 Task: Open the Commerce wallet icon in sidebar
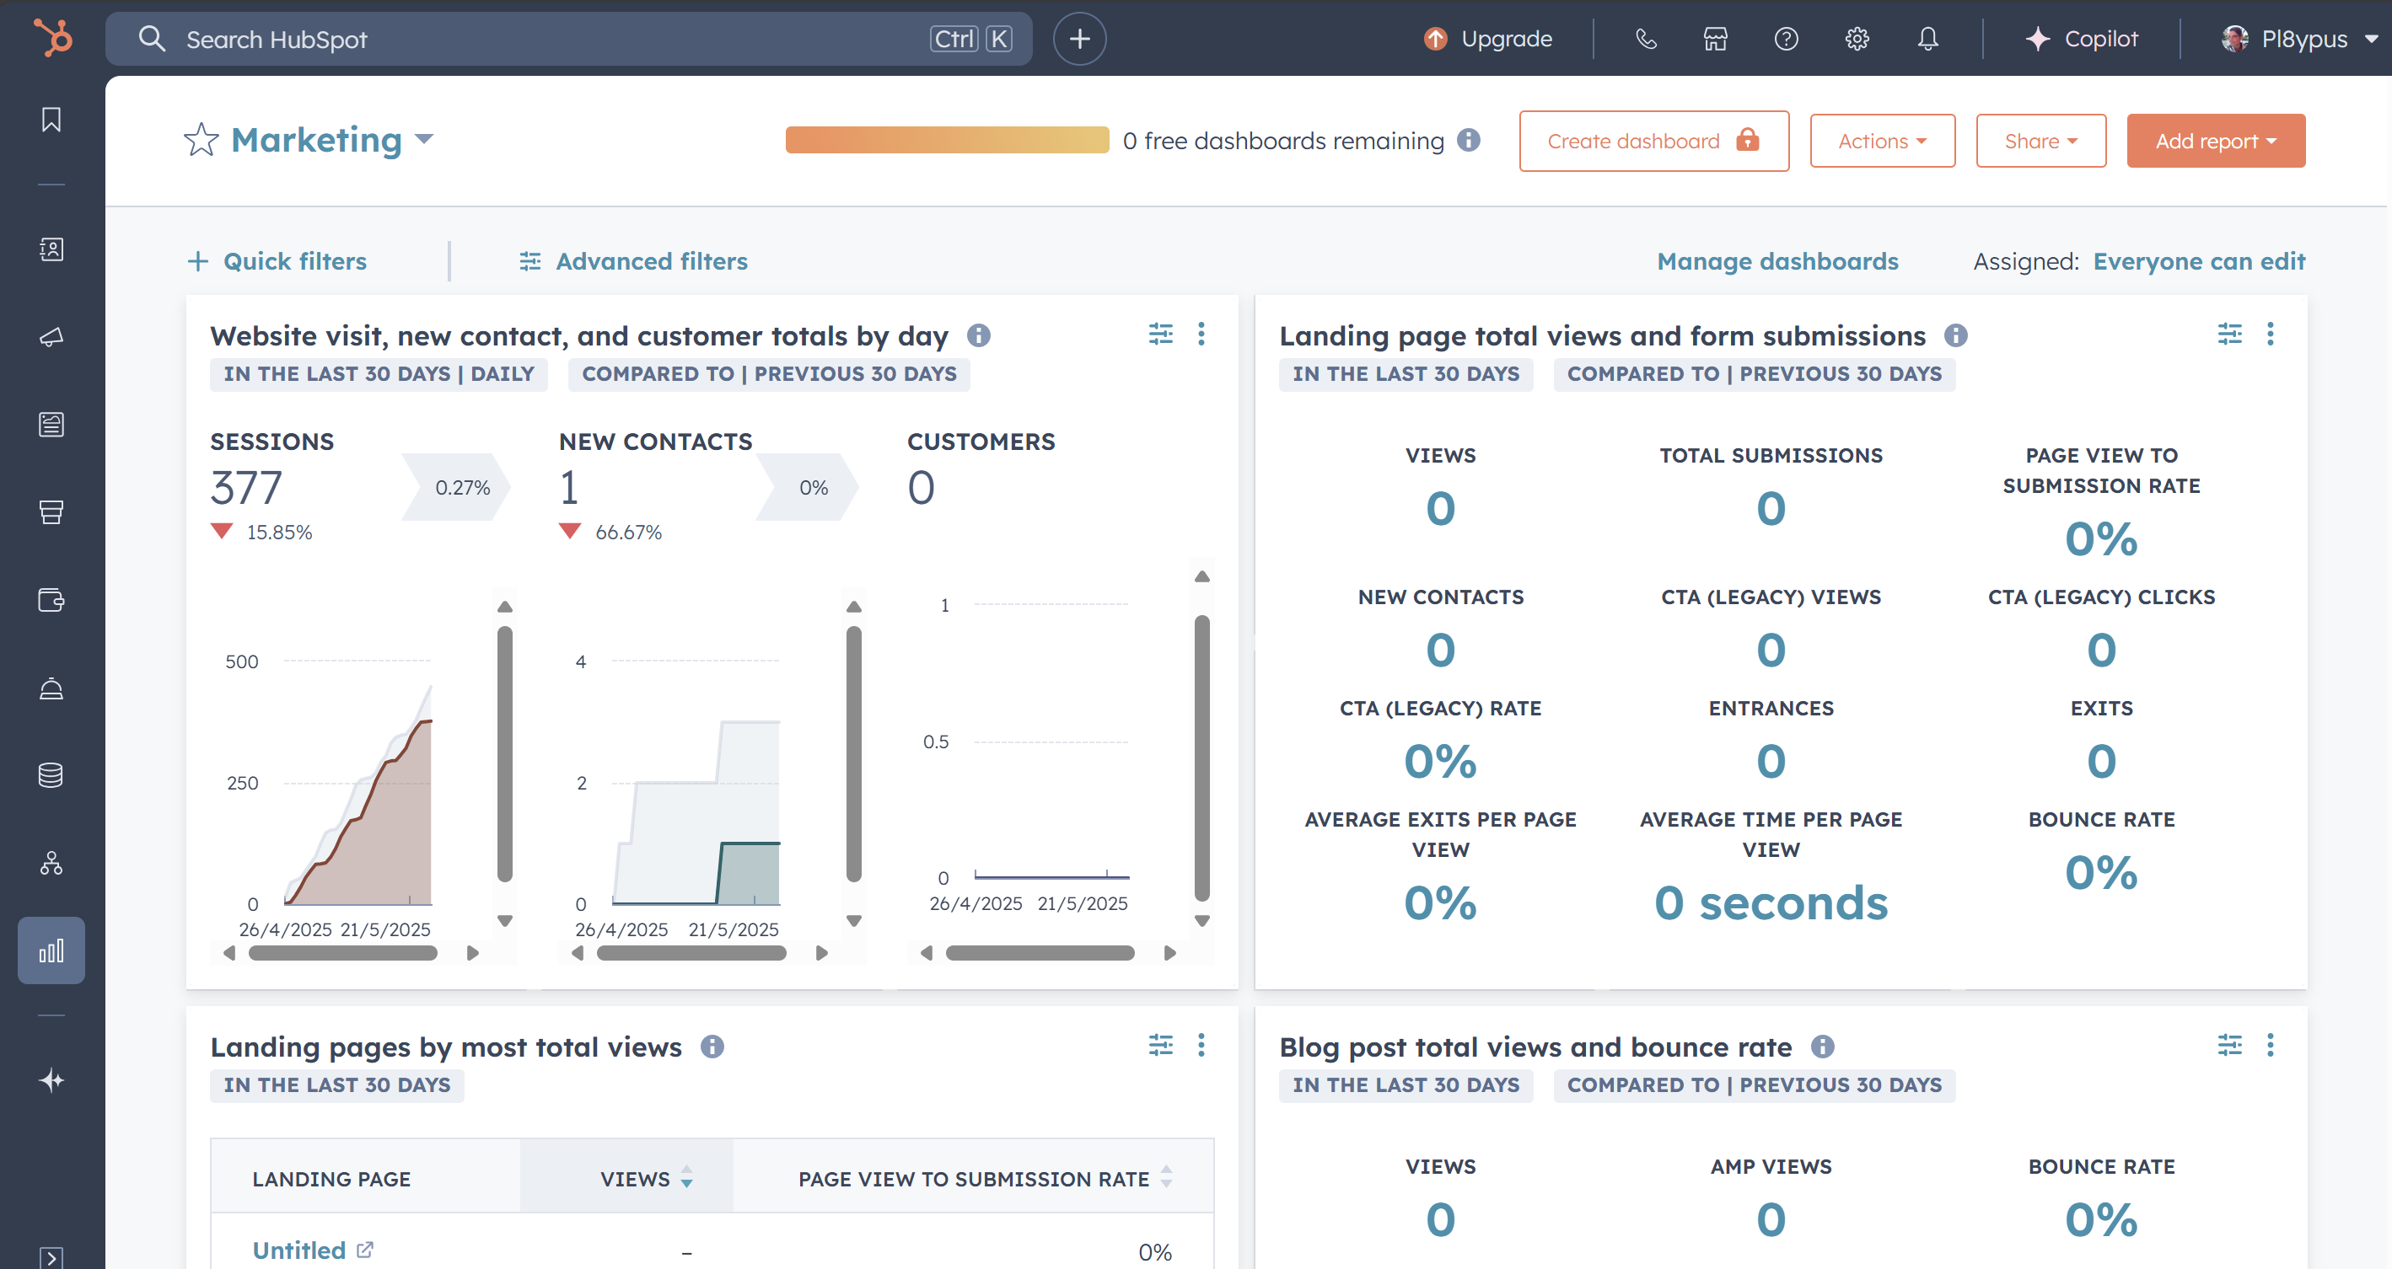[x=51, y=599]
